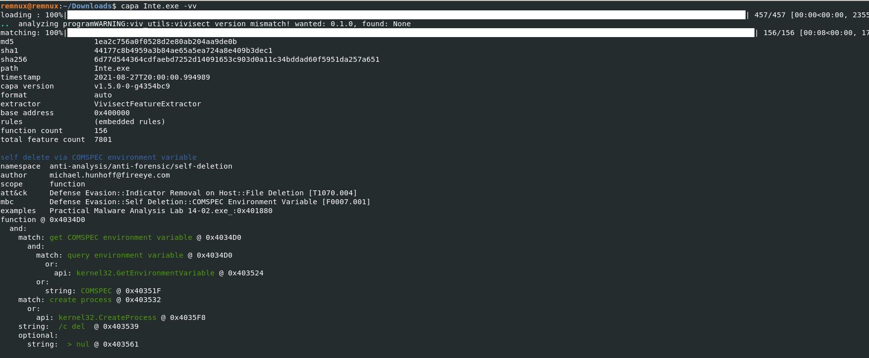
Task: Click the matching progress bar
Action: click(411, 33)
